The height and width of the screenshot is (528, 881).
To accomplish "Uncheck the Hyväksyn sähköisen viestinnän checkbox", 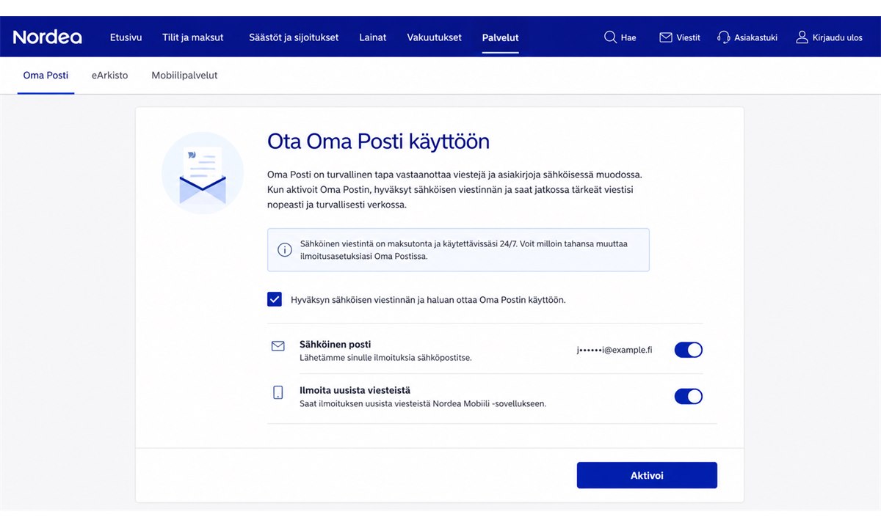I will tap(275, 299).
